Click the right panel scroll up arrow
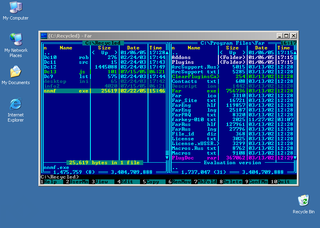320x228 pixels. pyautogui.click(x=295, y=53)
